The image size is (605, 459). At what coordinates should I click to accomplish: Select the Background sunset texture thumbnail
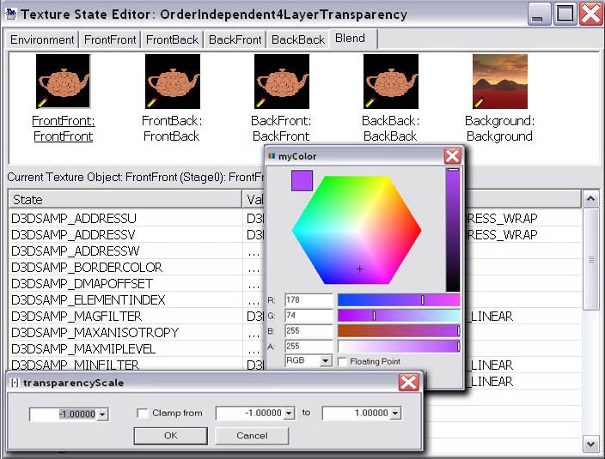(499, 82)
